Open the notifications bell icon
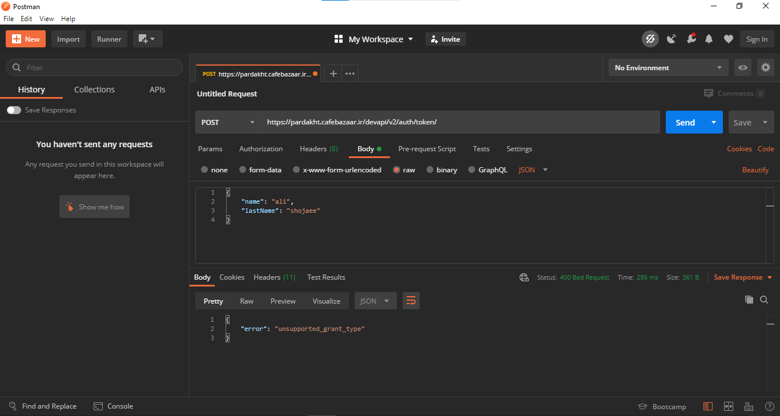Image resolution: width=780 pixels, height=416 pixels. tap(709, 39)
